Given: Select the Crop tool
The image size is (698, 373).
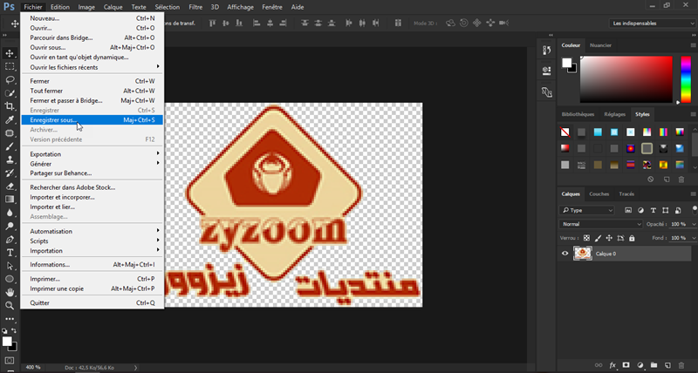Looking at the screenshot, I should coord(10,106).
